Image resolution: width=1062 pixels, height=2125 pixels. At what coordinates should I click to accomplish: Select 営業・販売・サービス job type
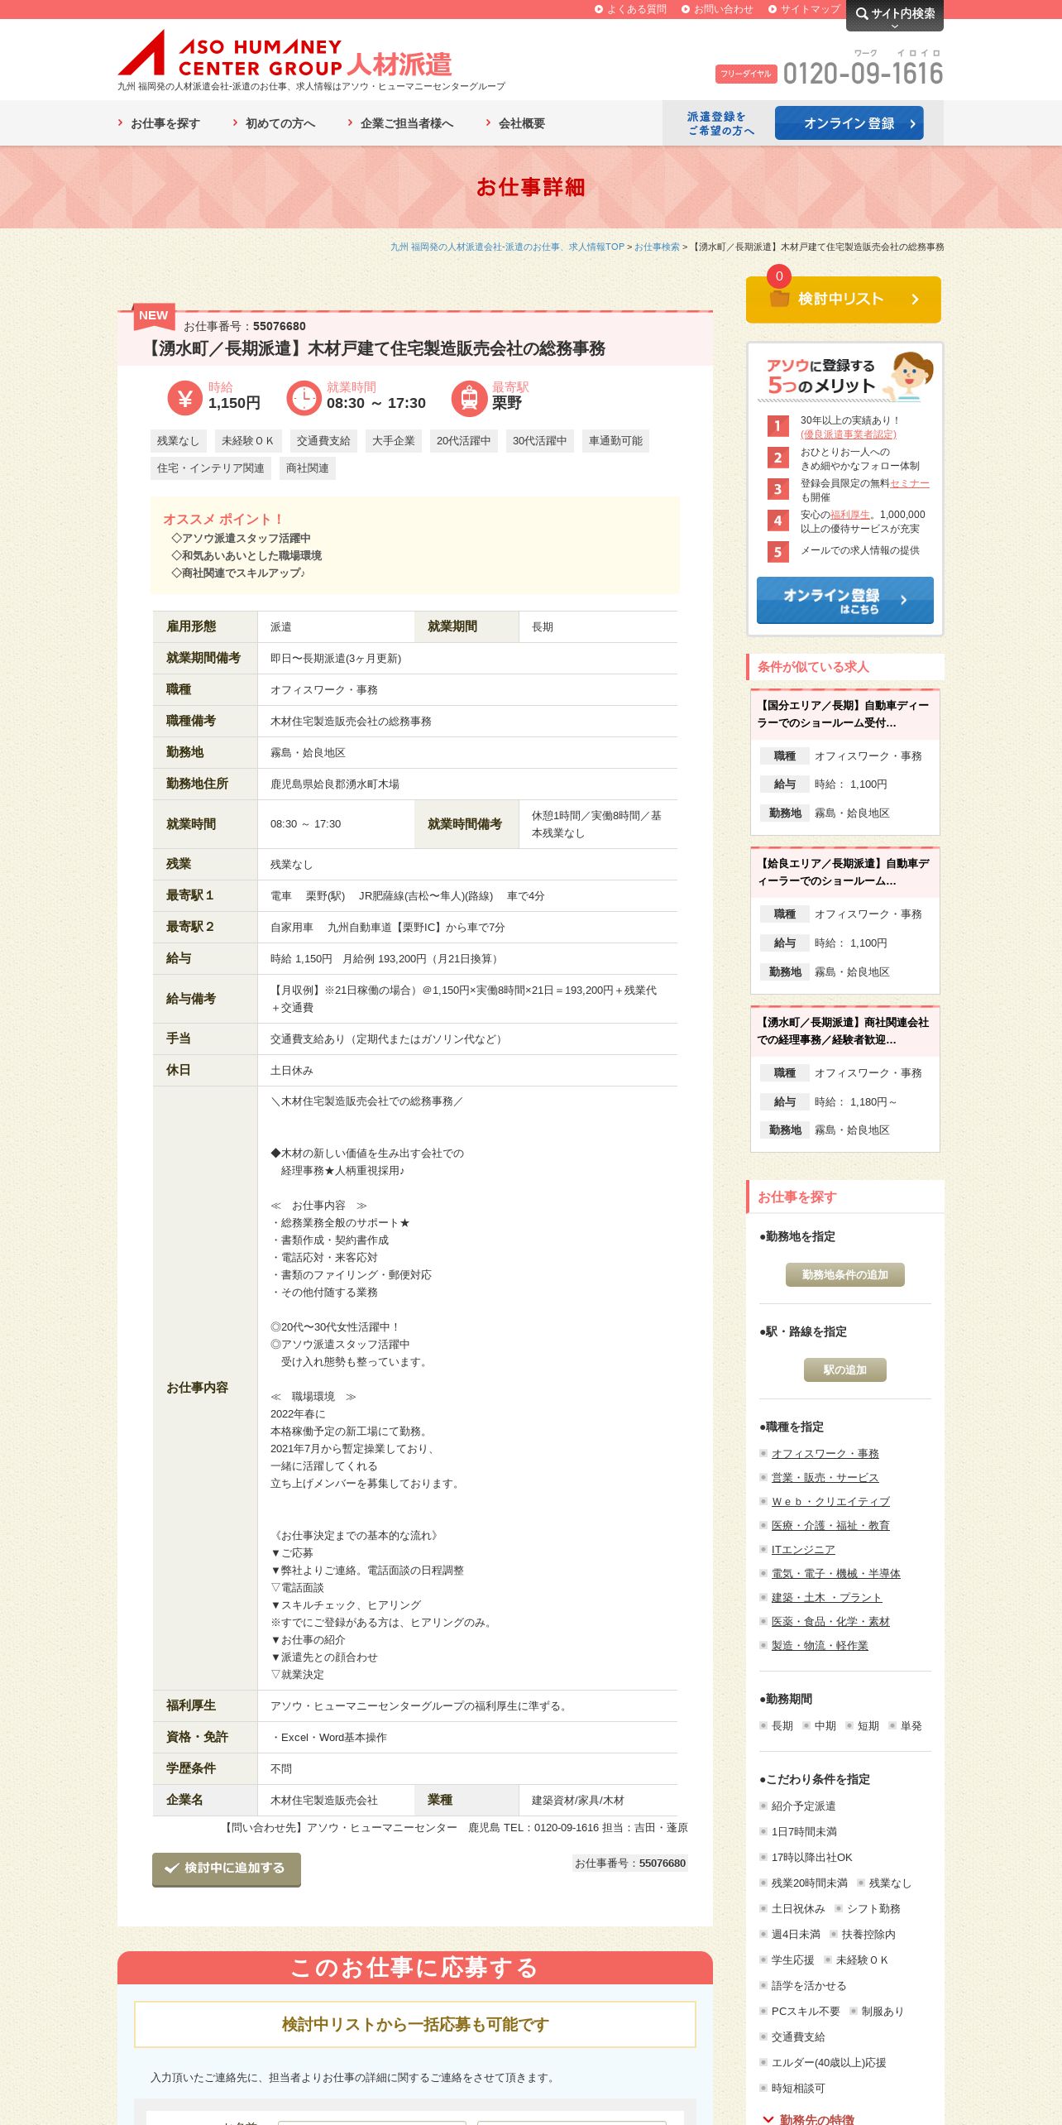coord(825,1478)
